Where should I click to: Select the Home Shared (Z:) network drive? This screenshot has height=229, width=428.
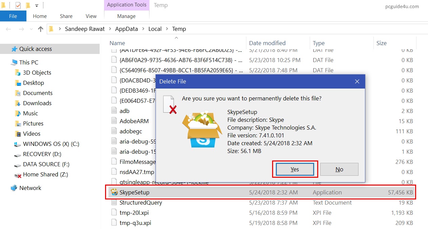pyautogui.click(x=45, y=174)
